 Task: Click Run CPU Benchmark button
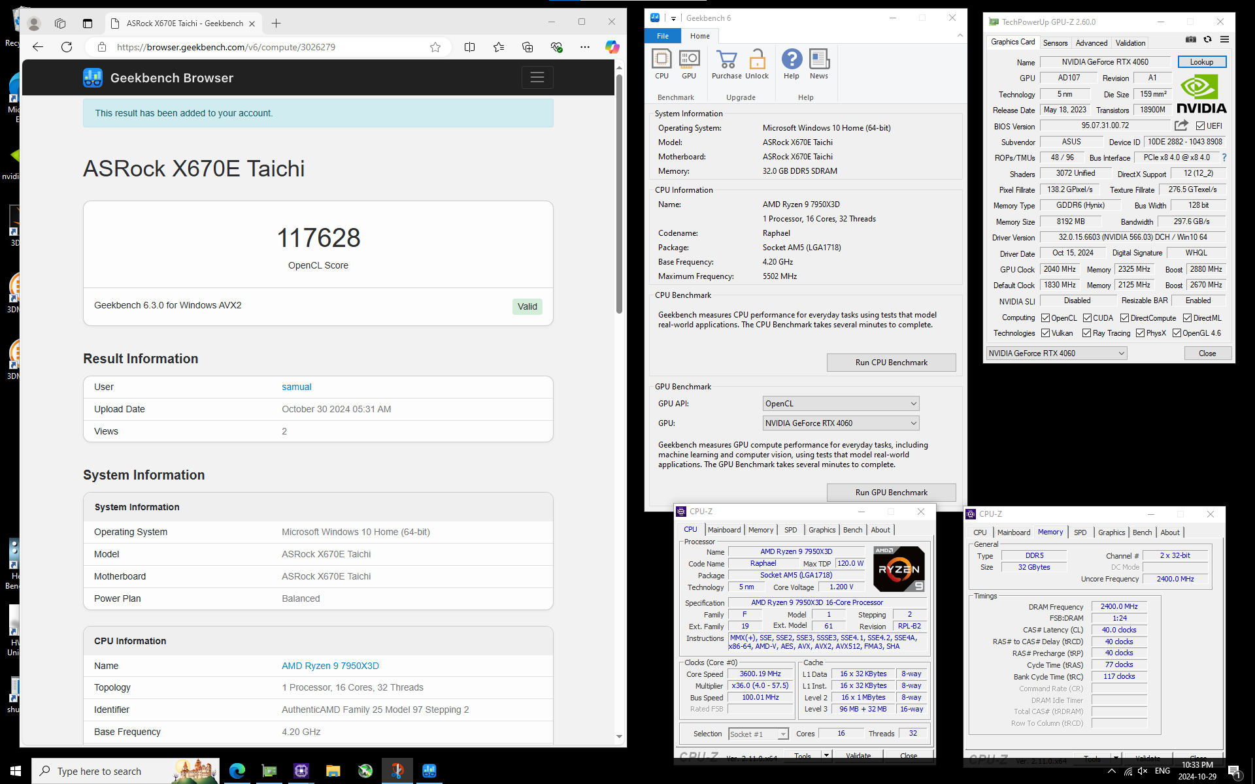[891, 363]
